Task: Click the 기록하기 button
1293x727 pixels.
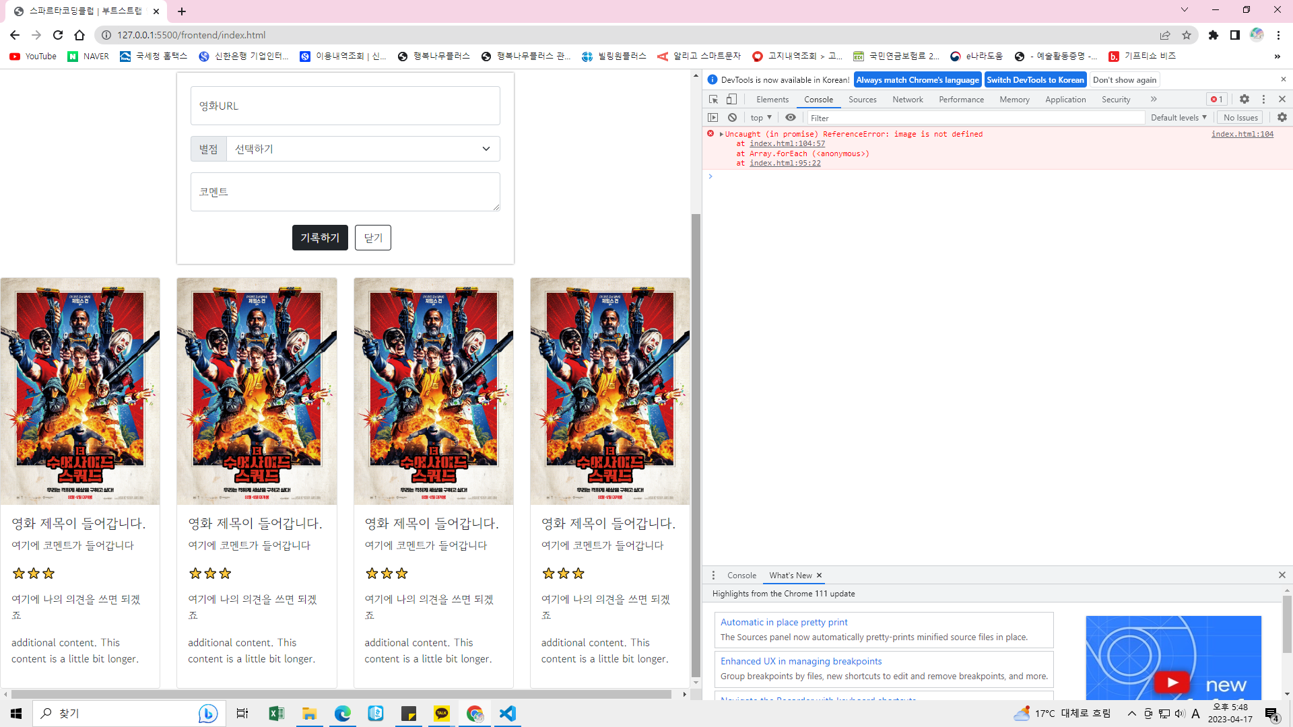Action: coord(320,238)
